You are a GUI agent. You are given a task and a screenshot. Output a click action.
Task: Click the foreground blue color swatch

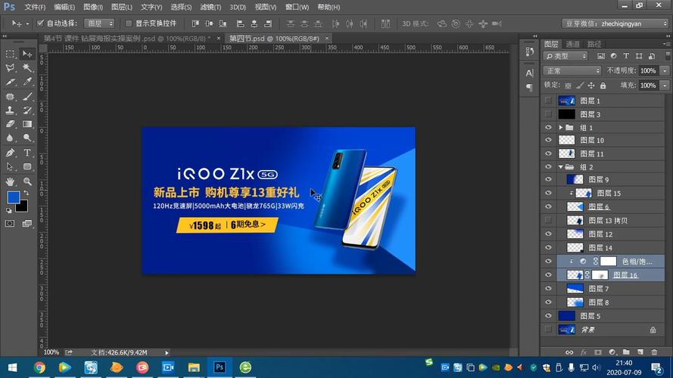coord(14,197)
